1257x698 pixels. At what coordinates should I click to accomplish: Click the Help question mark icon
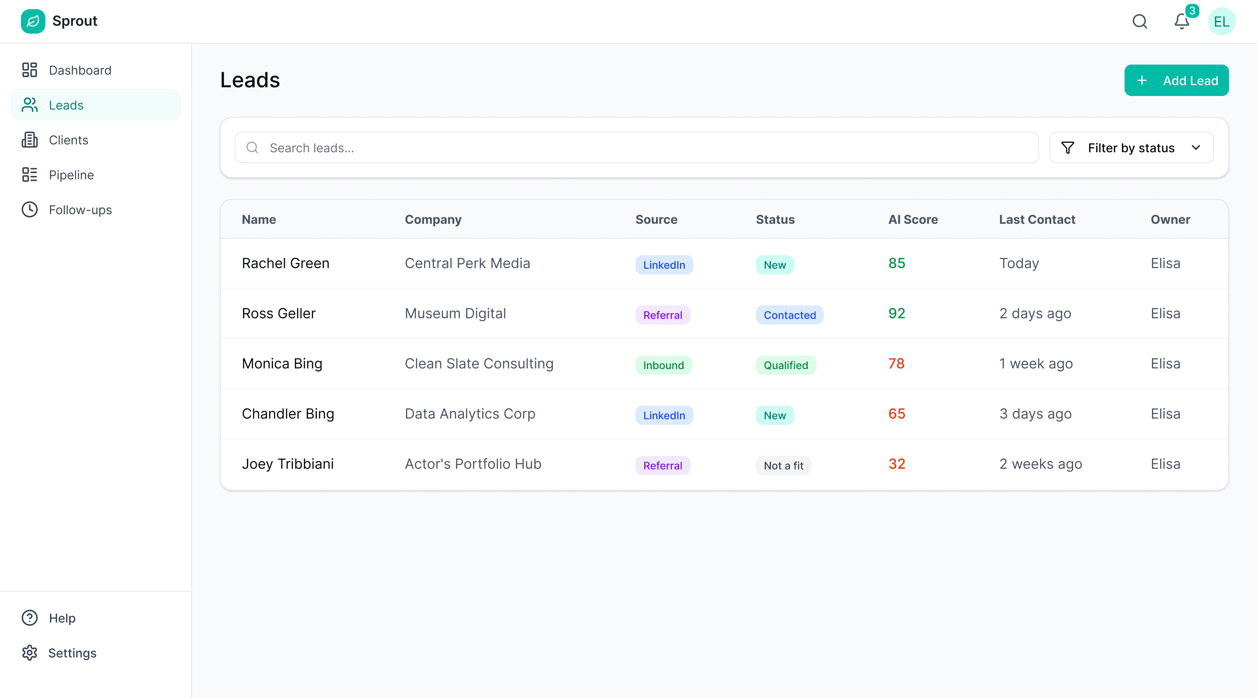[29, 618]
